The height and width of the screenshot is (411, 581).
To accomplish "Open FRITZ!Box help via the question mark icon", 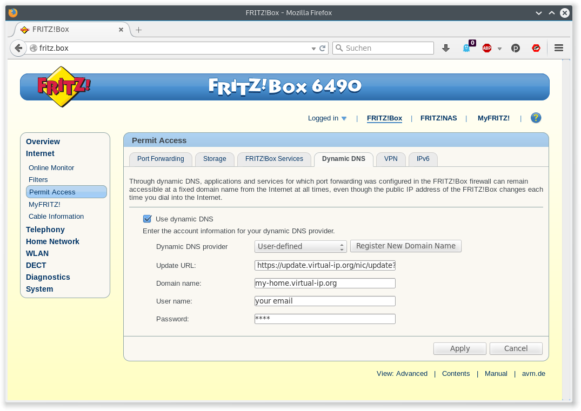I will point(536,118).
